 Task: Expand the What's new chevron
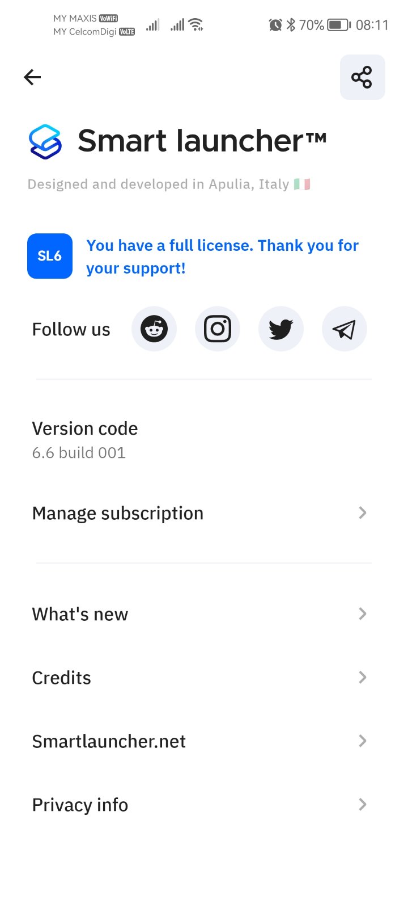363,614
